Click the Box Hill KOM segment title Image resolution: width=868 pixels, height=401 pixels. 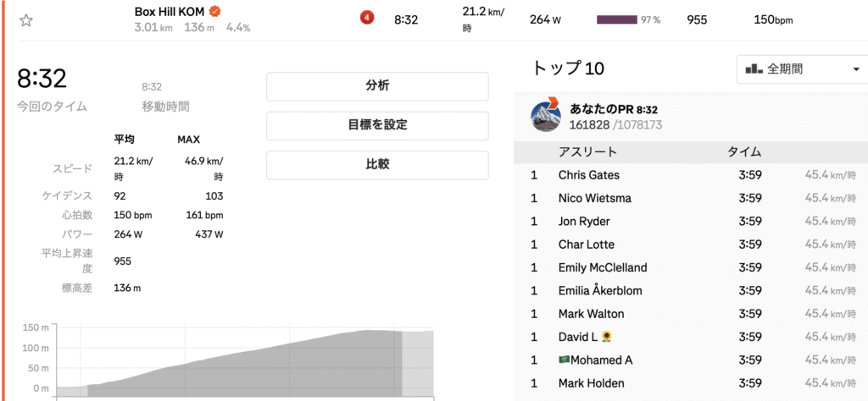click(x=170, y=12)
